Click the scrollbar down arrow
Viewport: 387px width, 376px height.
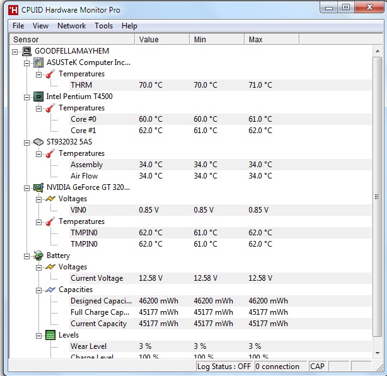(x=378, y=353)
